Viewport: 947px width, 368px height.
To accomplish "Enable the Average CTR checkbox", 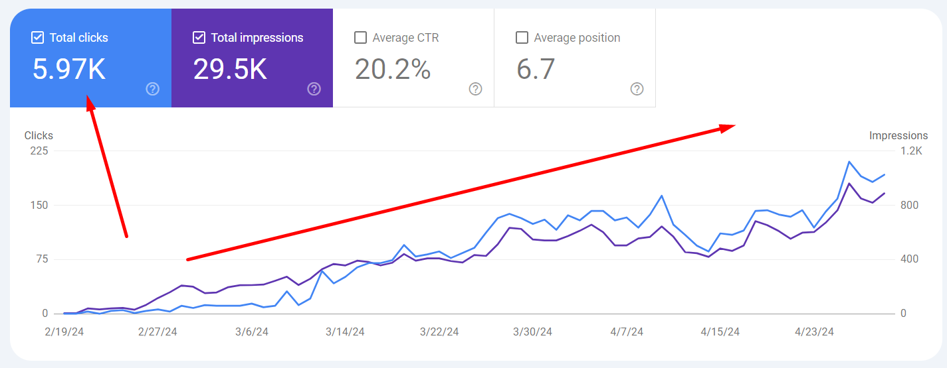I will pyautogui.click(x=360, y=38).
